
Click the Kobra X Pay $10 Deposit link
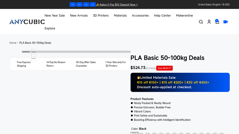point(117,4)
